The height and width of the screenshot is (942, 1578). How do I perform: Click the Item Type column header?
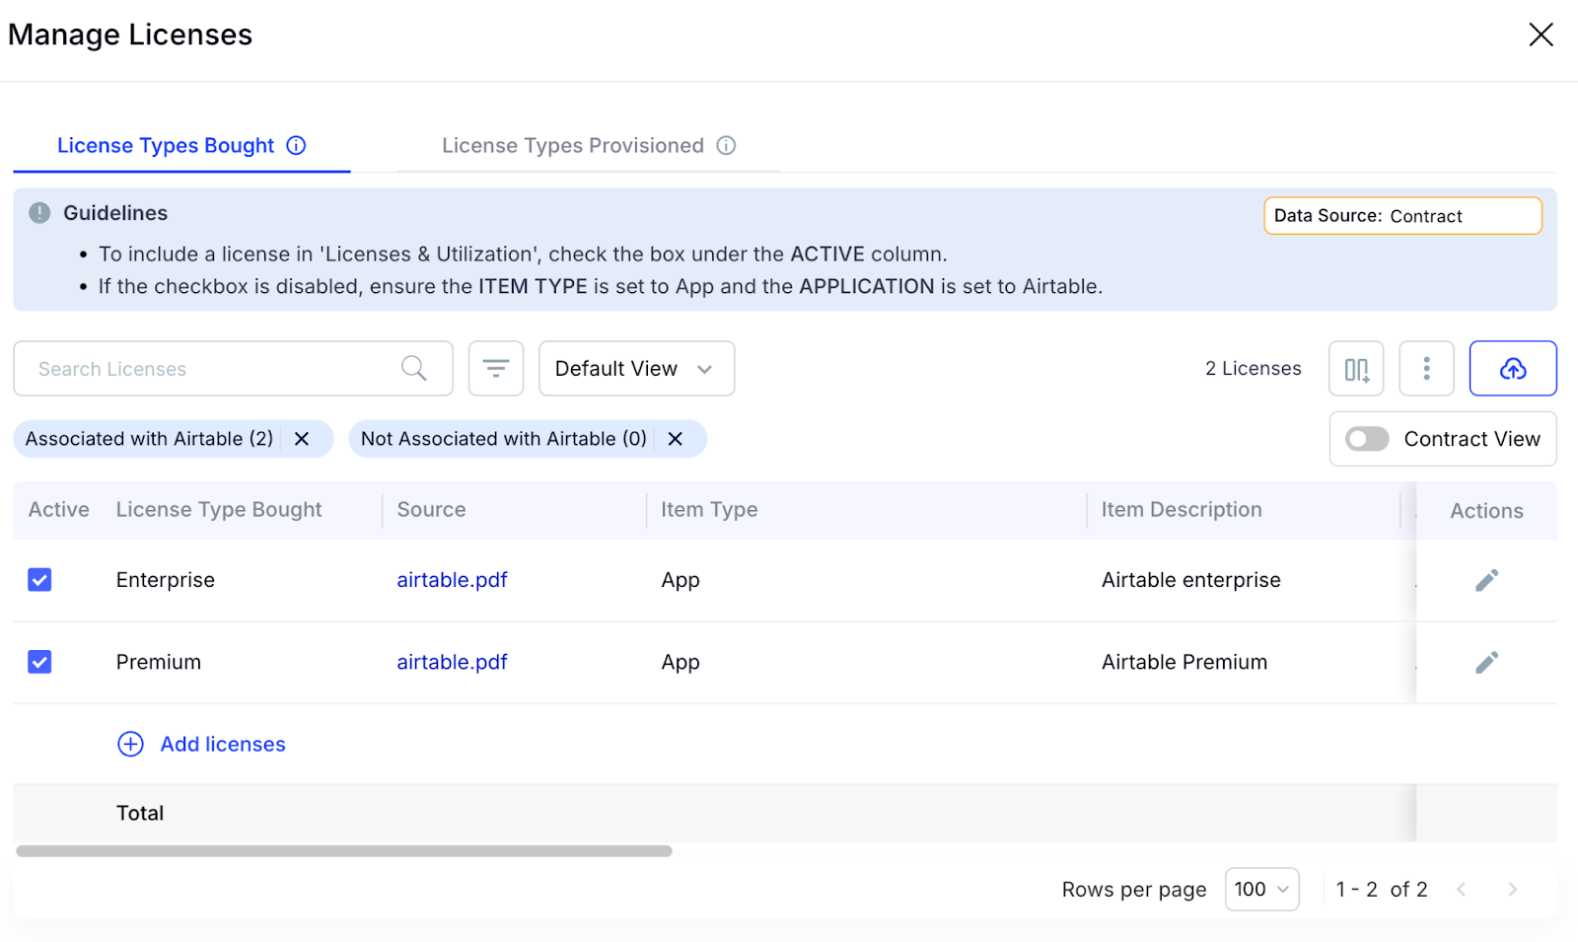click(709, 510)
